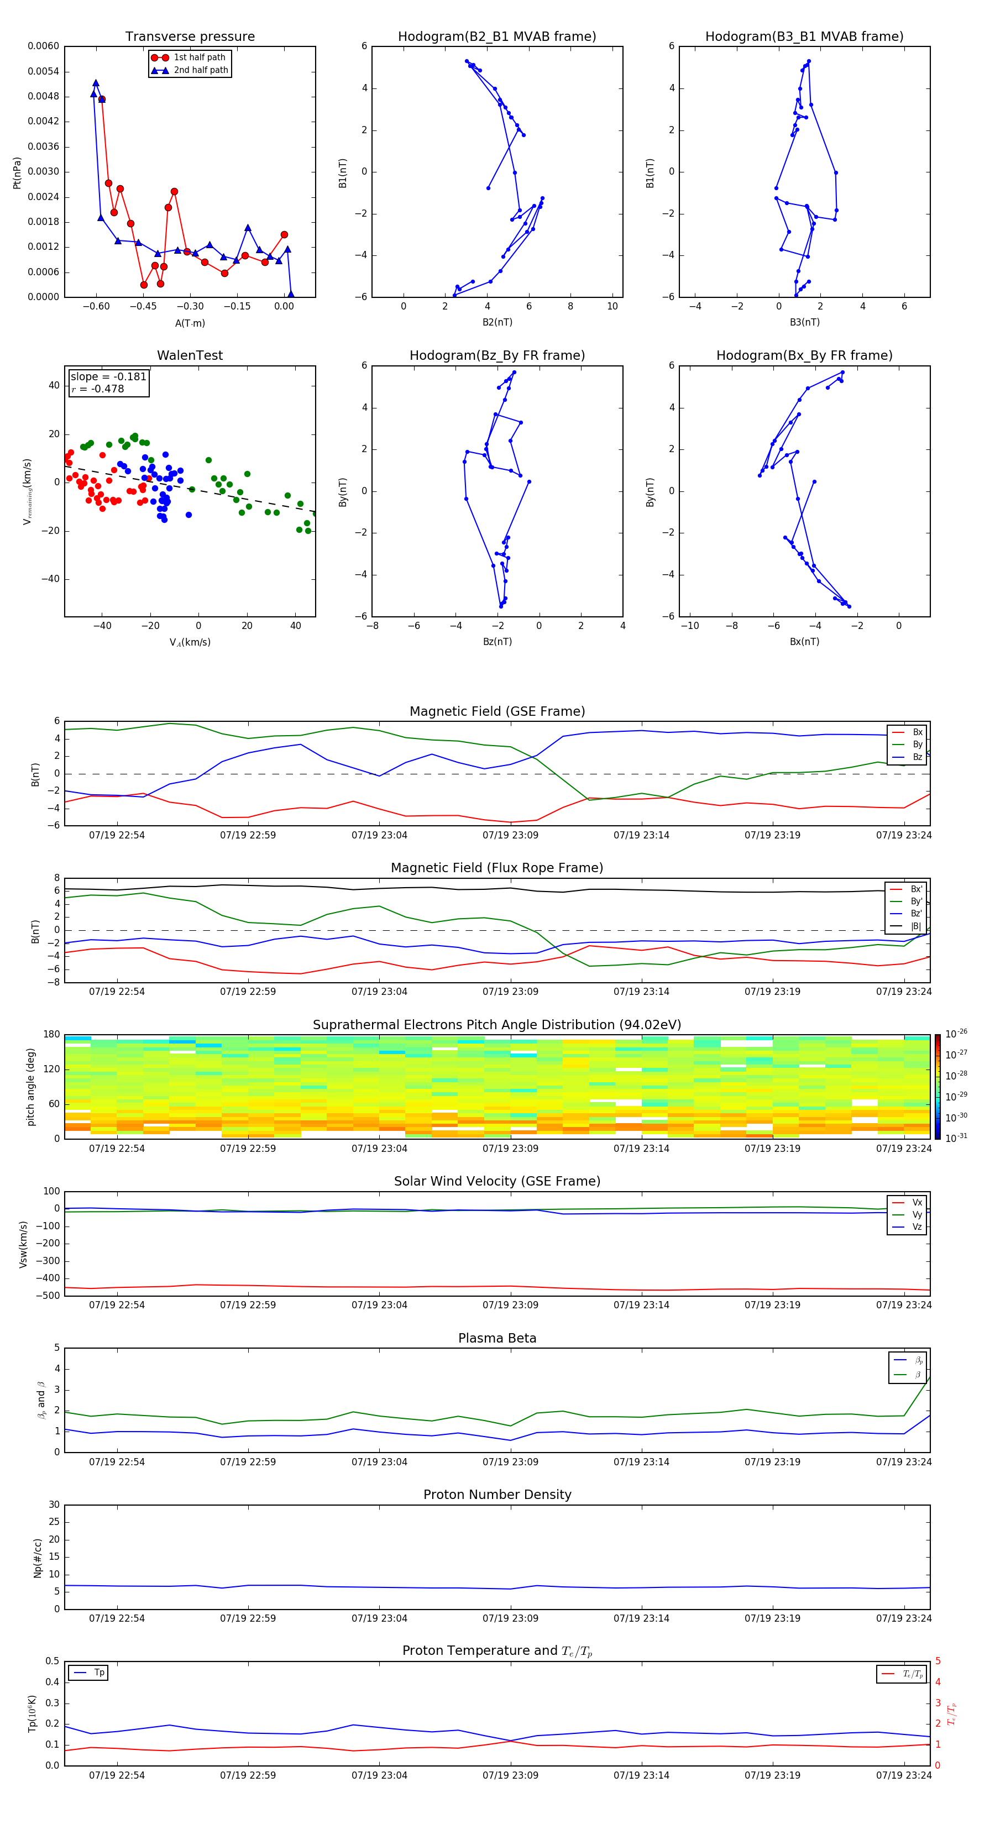Click the "Plasma Beta" plot title
Viewport: 995px width, 1824px height.
coord(497,1338)
